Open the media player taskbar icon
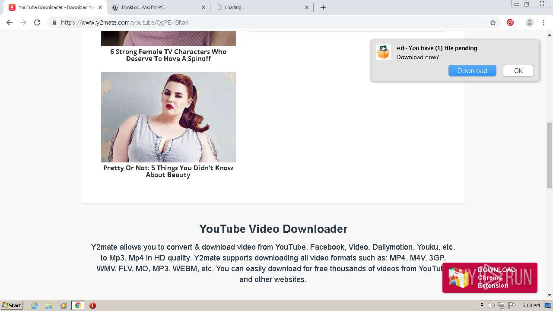Screen dimensions: 553x311 [63, 305]
